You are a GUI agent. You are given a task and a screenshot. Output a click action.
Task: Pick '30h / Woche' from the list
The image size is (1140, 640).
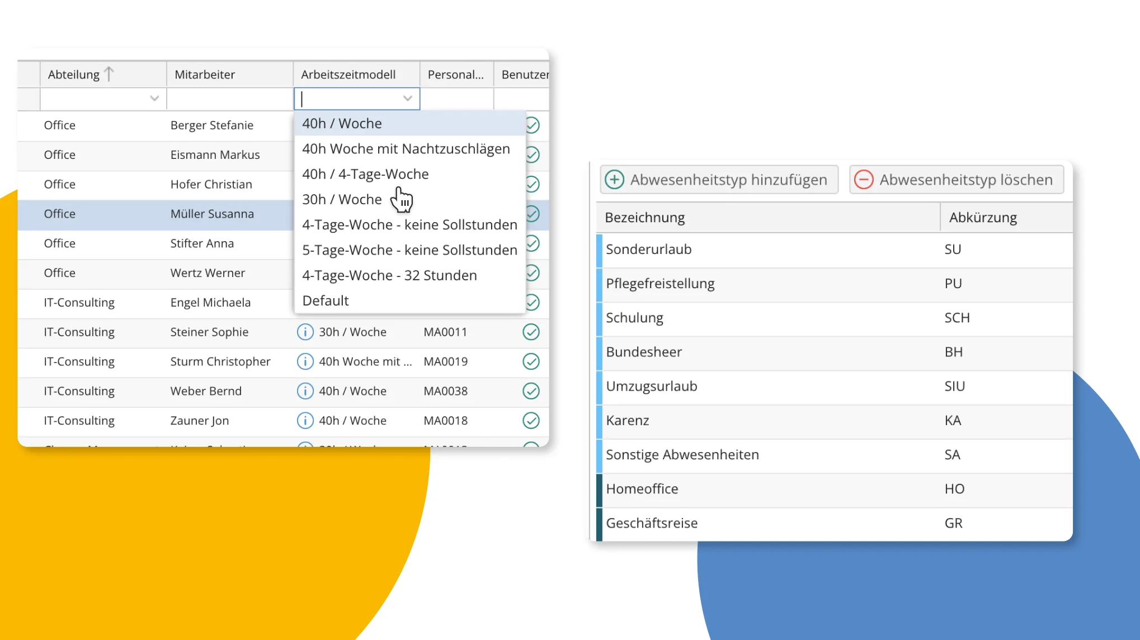pyautogui.click(x=409, y=199)
